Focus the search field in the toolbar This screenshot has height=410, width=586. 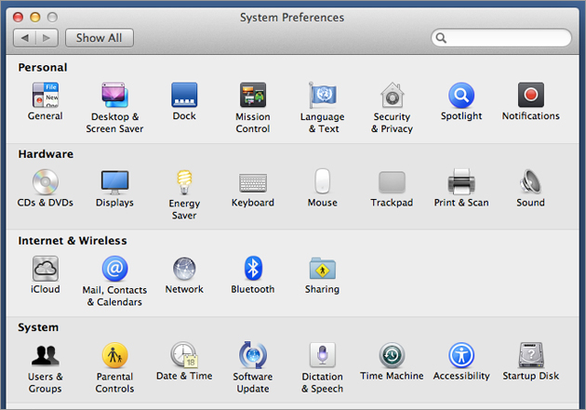click(501, 38)
